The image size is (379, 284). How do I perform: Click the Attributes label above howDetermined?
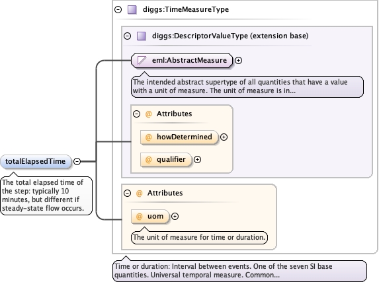click(174, 114)
